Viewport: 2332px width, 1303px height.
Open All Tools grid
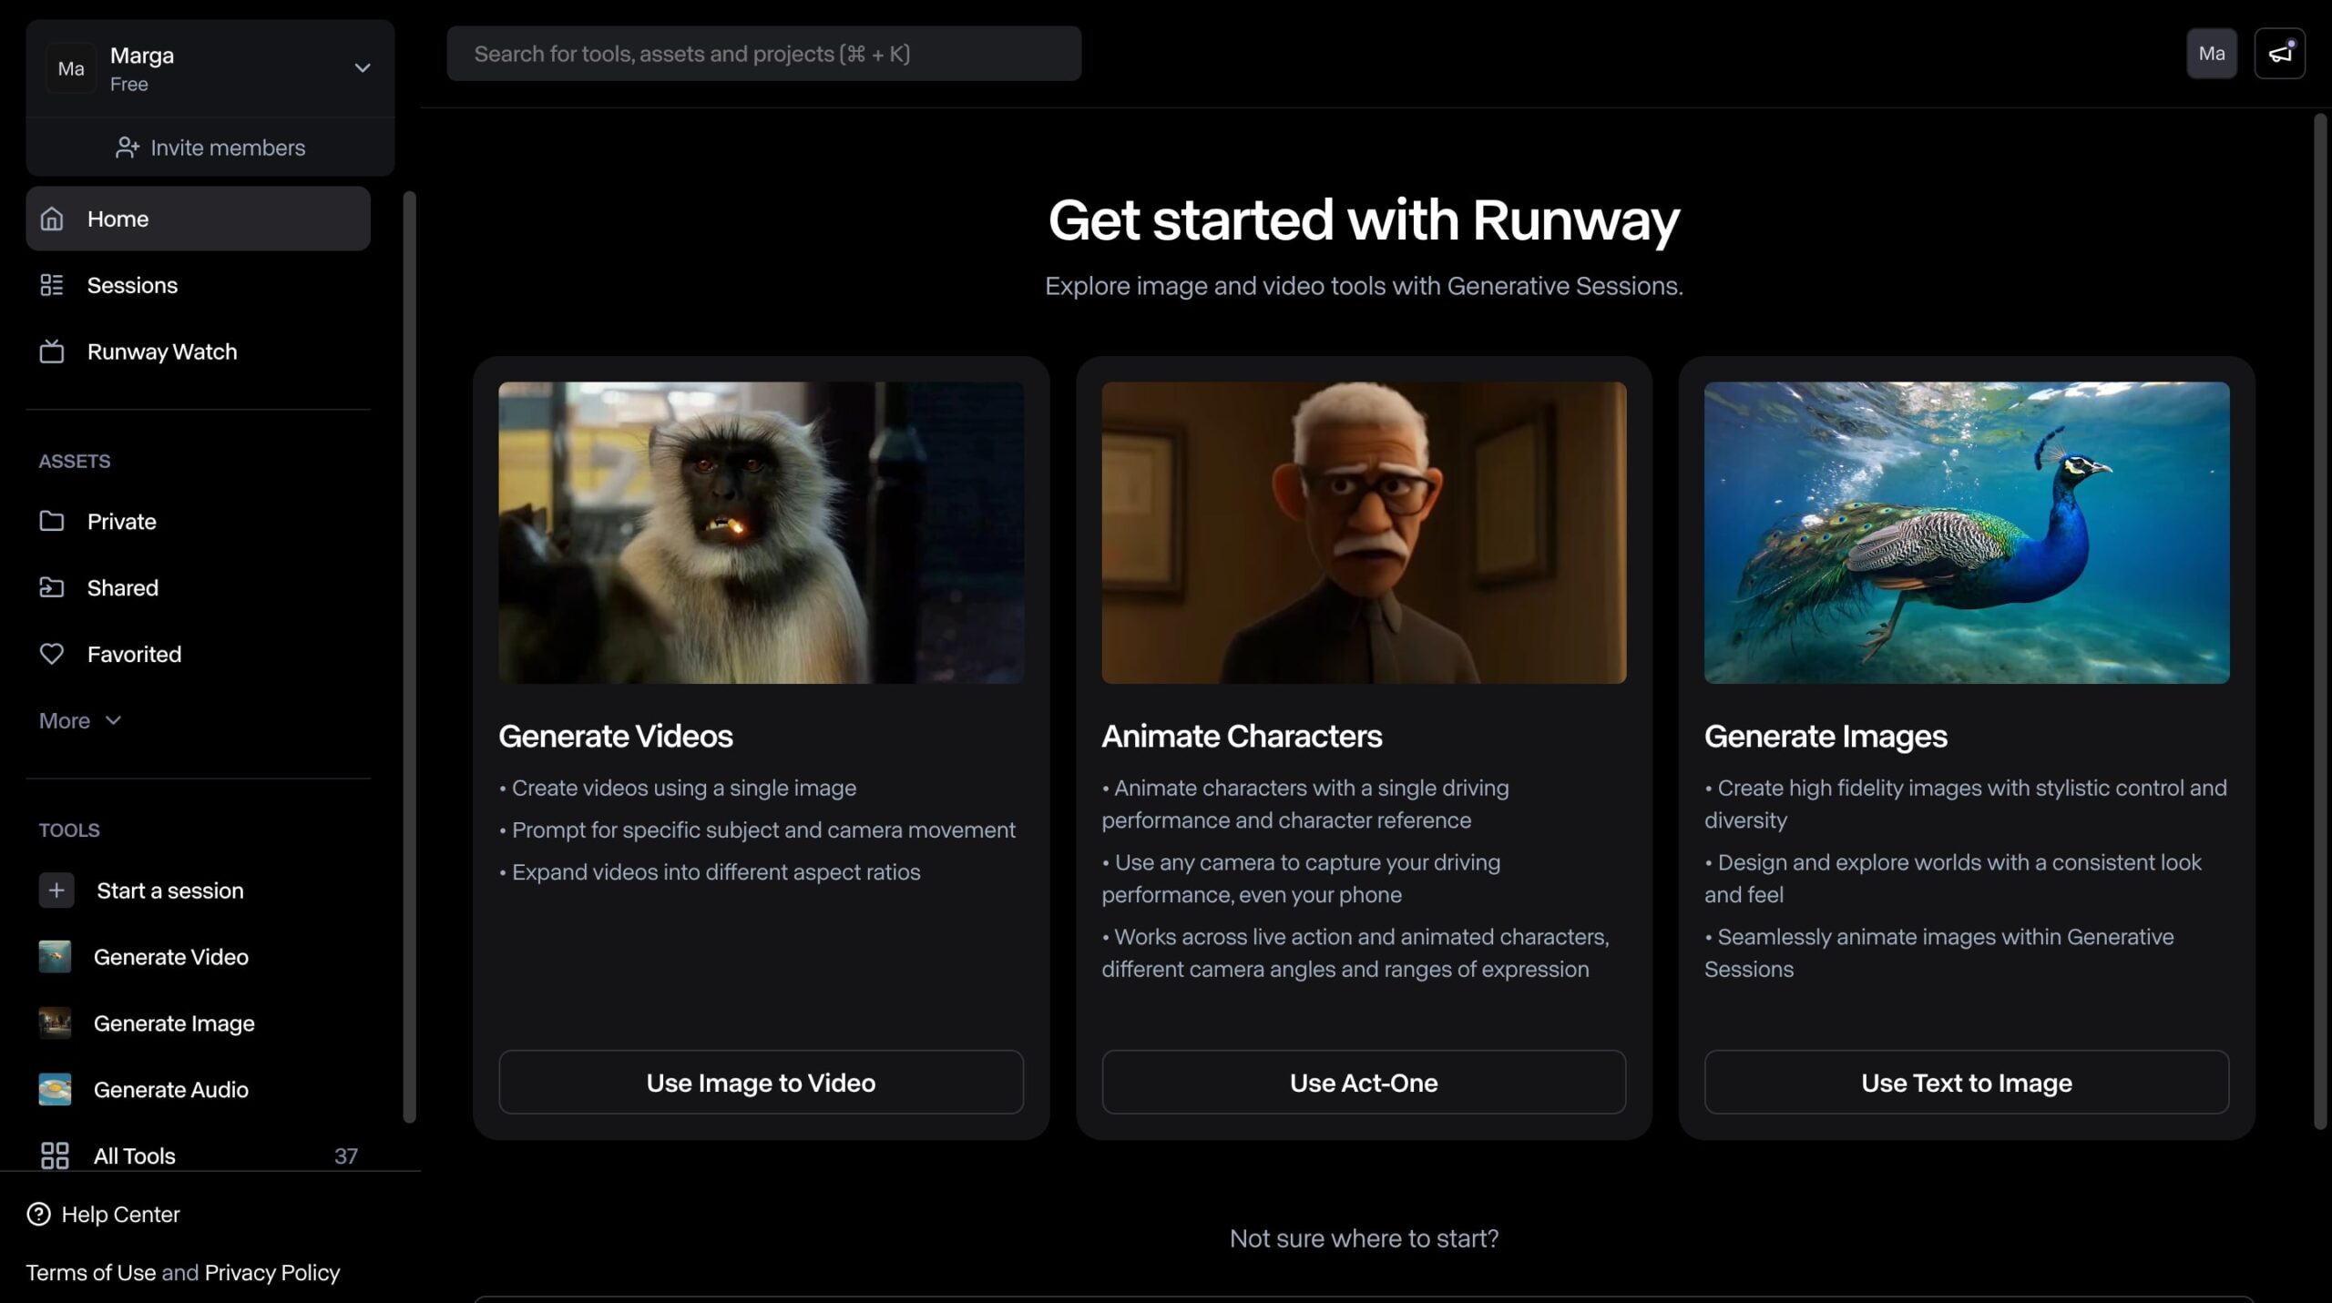134,1155
